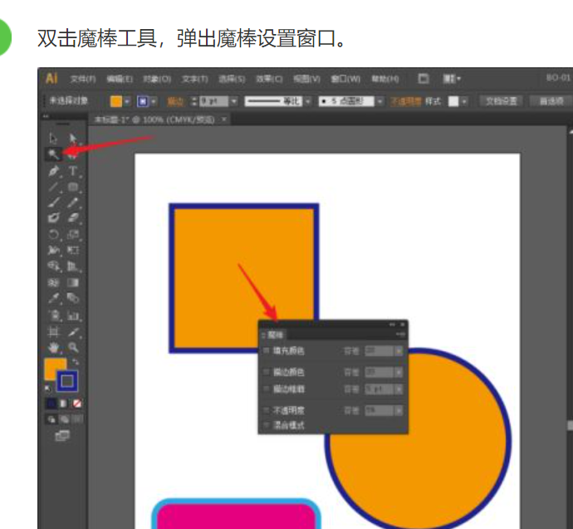This screenshot has height=529, width=573.
Task: Open the Magic Wand panel flyout menu
Action: point(400,335)
